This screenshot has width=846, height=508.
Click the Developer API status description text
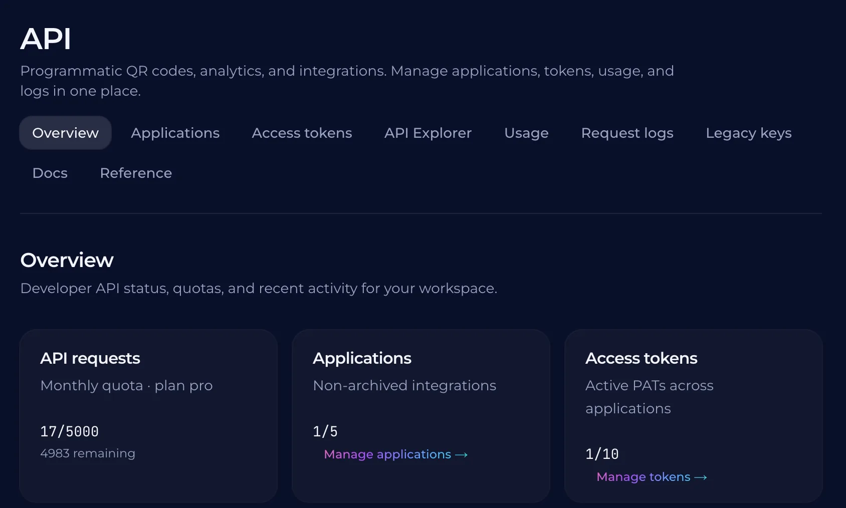[x=259, y=288]
